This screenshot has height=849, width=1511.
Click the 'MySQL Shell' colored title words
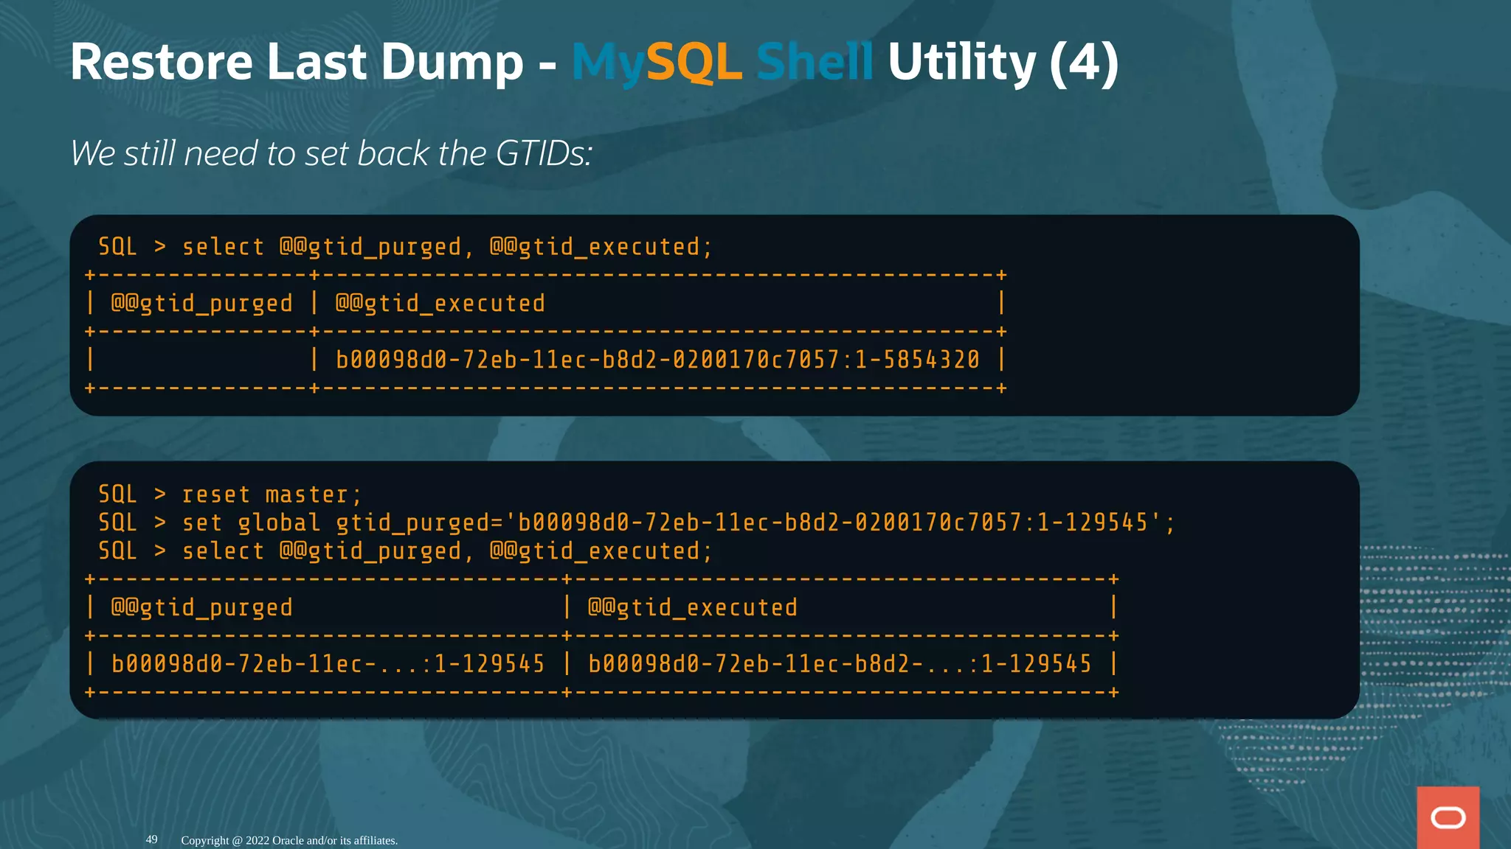click(x=723, y=63)
